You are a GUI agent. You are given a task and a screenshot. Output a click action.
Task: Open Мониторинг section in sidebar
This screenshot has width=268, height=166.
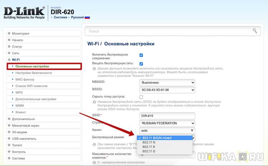(44, 33)
